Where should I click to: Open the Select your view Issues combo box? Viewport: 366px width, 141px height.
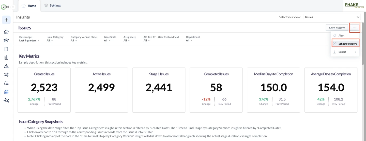point(332,17)
